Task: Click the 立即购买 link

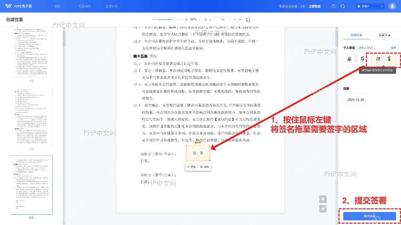Action: (x=314, y=6)
